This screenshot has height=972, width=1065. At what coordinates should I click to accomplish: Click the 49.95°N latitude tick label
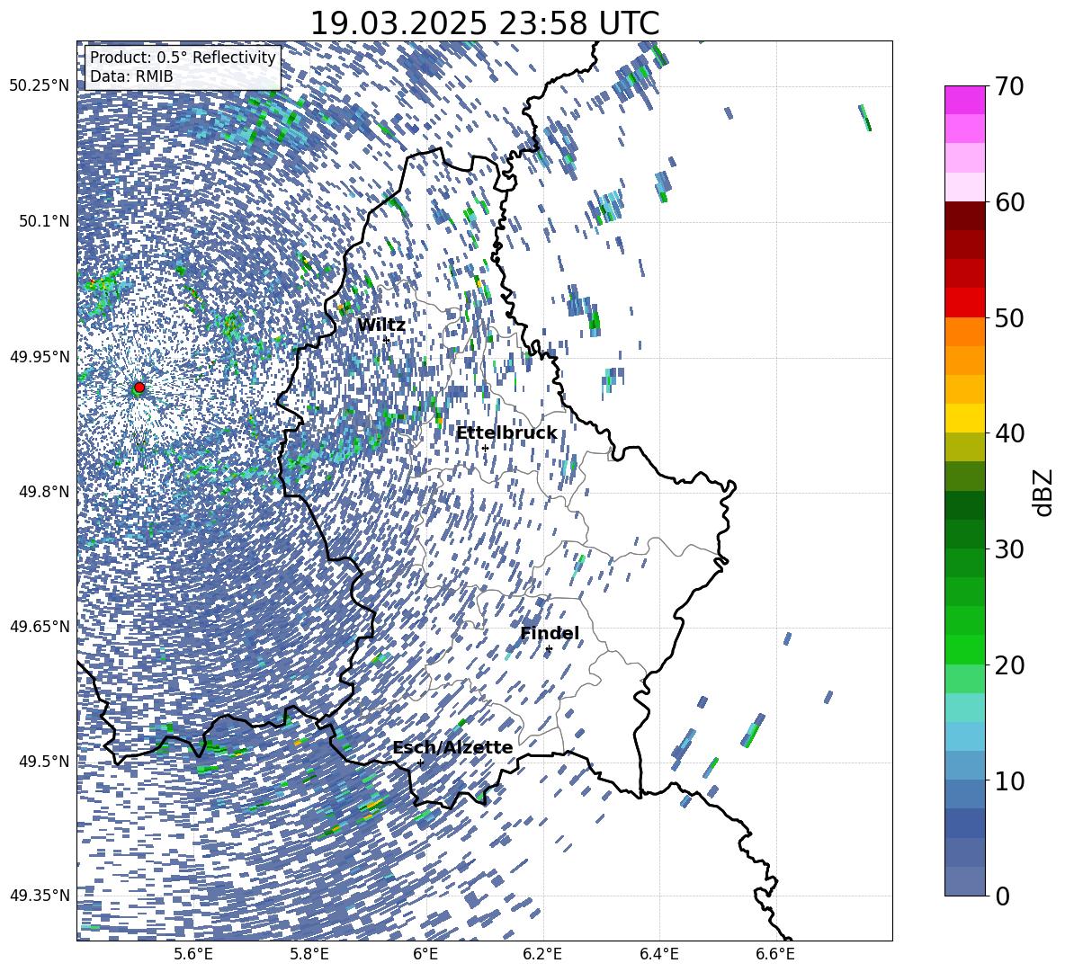tap(40, 356)
